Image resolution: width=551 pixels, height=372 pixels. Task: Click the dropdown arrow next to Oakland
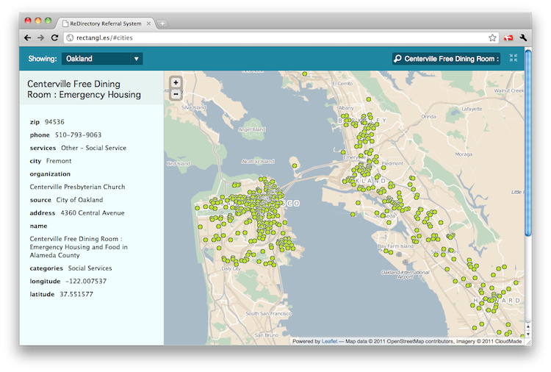coord(137,59)
